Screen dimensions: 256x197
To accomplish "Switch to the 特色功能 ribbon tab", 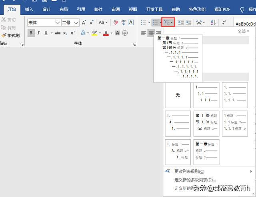I will click(x=197, y=10).
